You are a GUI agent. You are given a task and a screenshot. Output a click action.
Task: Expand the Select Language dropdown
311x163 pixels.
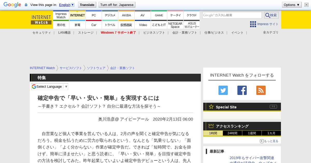click(50, 86)
